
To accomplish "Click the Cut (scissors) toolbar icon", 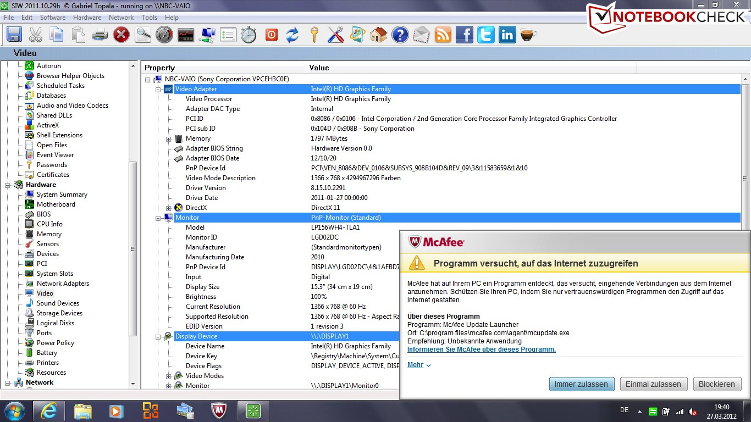I will [36, 35].
